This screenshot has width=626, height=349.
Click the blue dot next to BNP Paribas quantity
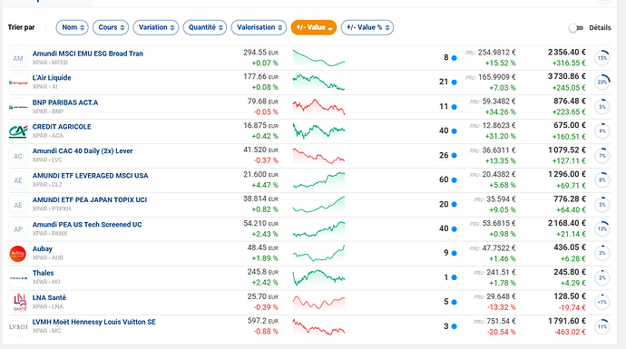tap(454, 107)
